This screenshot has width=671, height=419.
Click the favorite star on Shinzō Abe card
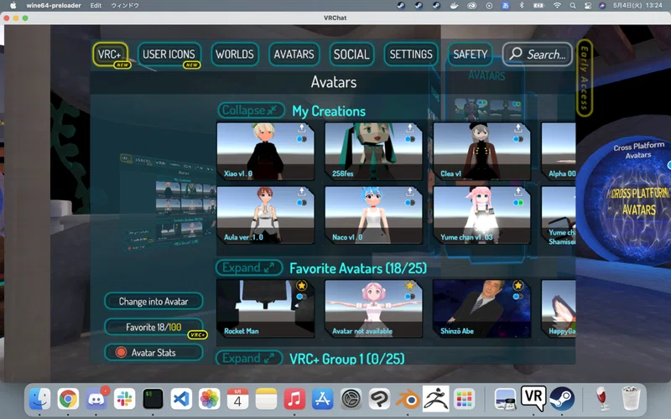pyautogui.click(x=518, y=285)
